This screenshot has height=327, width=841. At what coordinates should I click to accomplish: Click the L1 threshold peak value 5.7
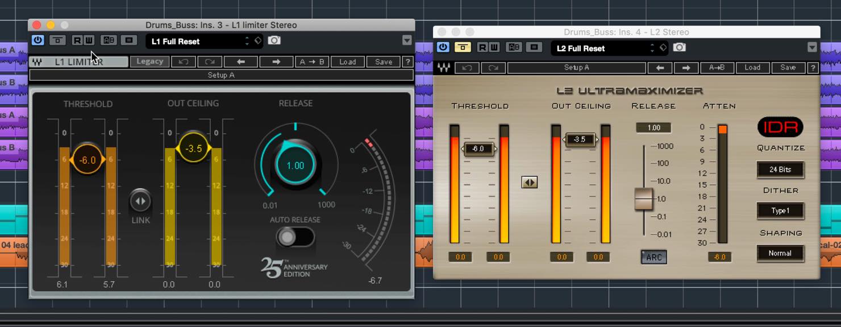[x=108, y=284]
